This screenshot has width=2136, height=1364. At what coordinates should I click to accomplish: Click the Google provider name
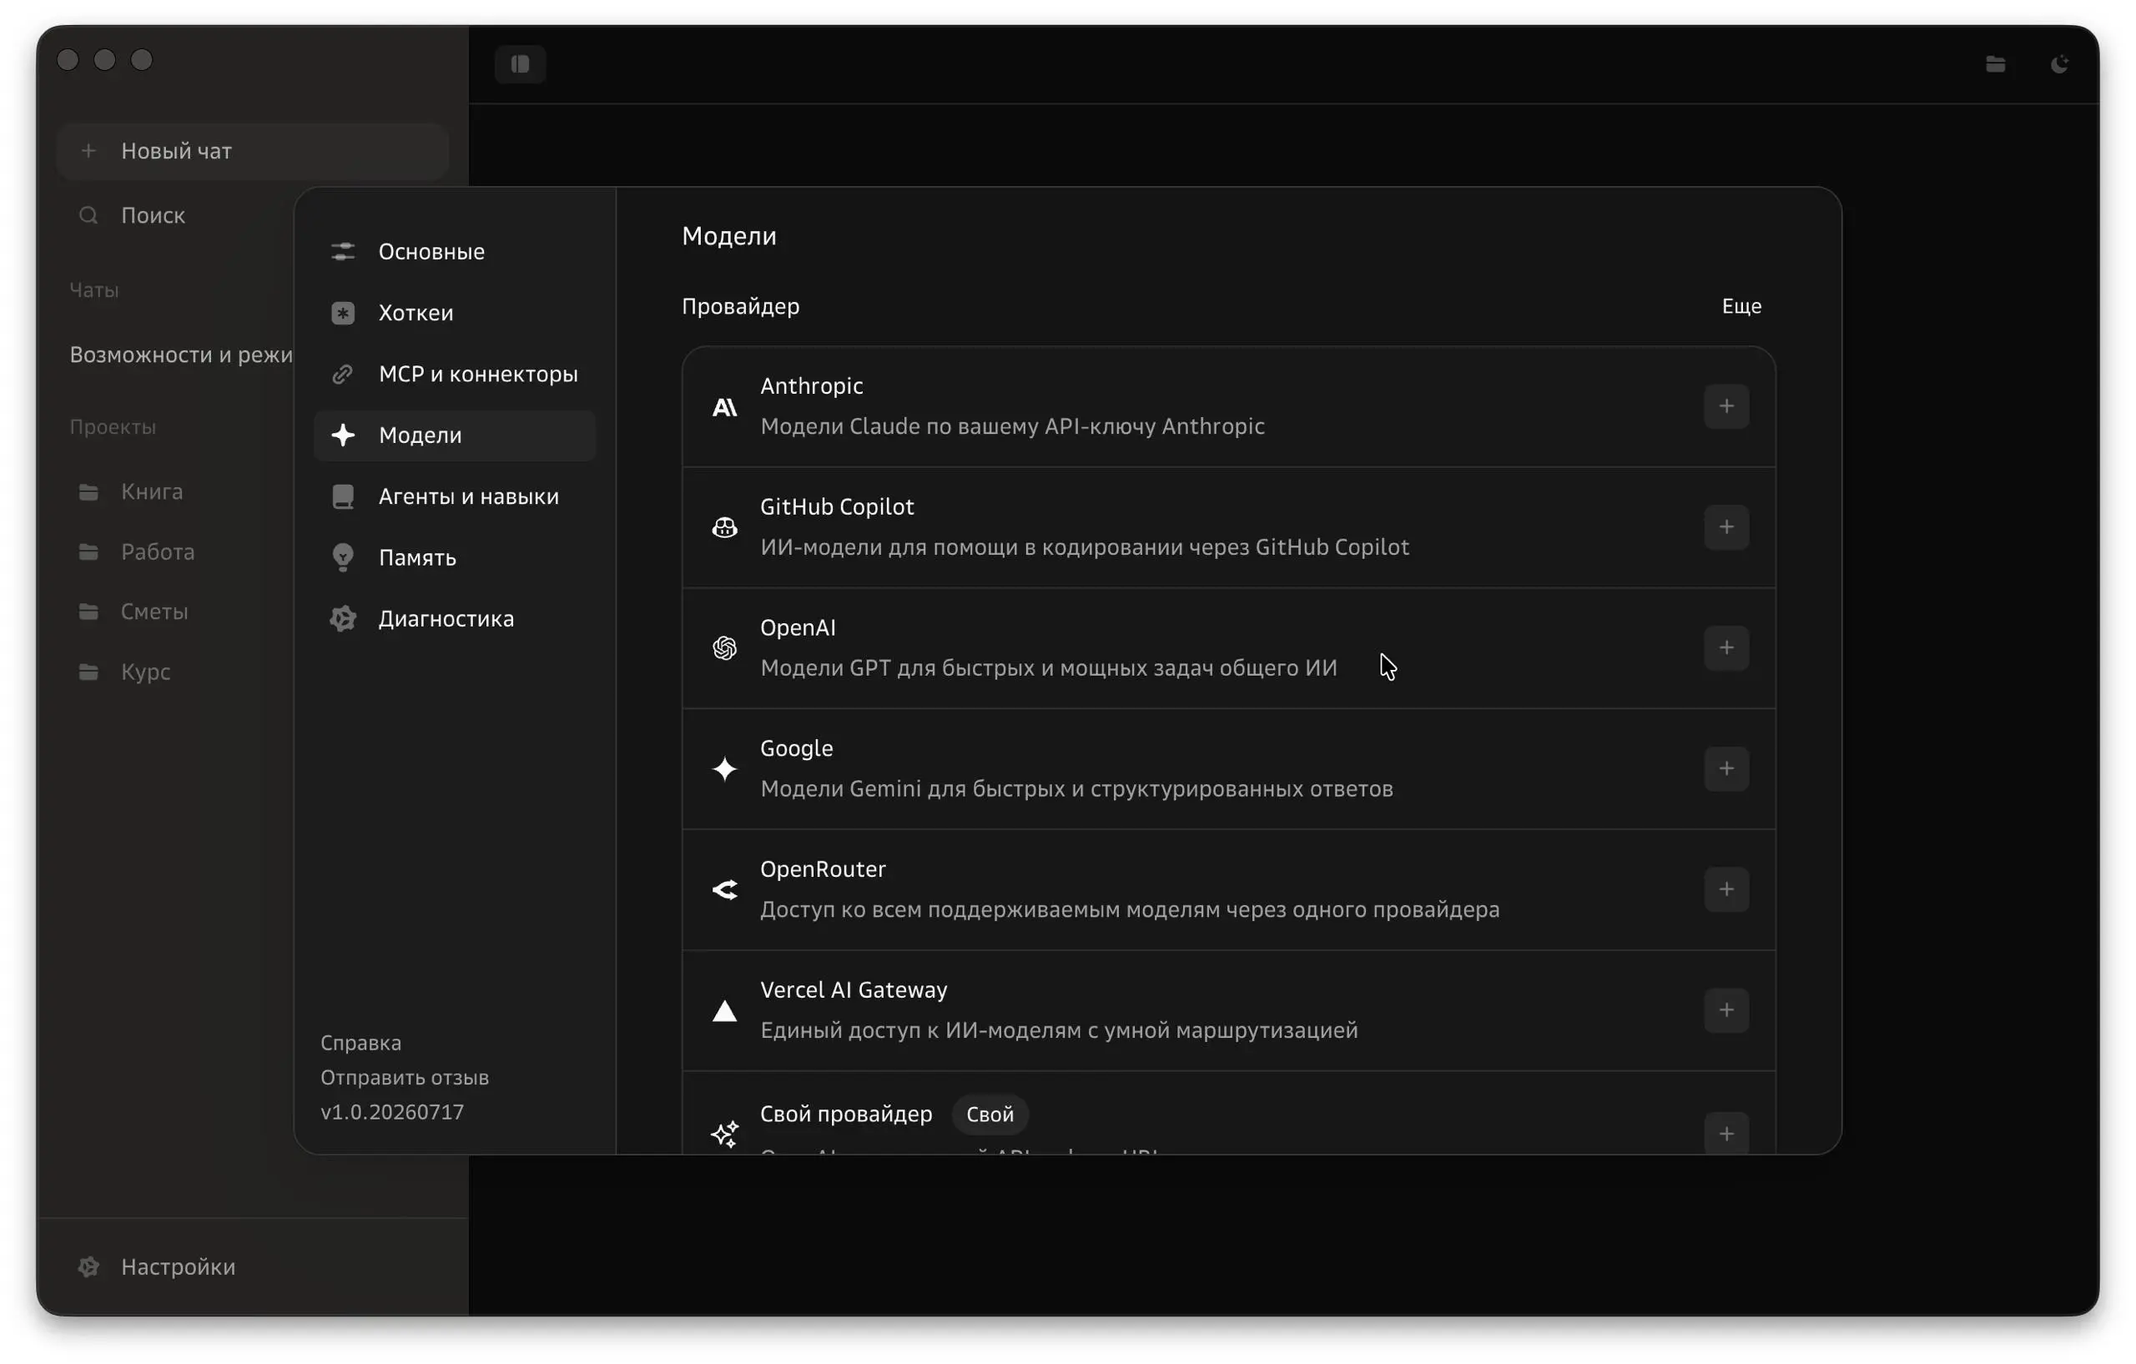click(x=797, y=749)
